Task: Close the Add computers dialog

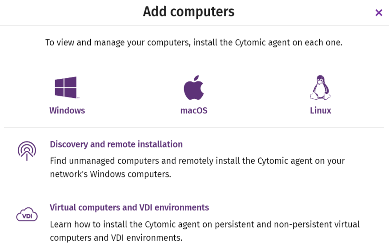Action: click(379, 12)
